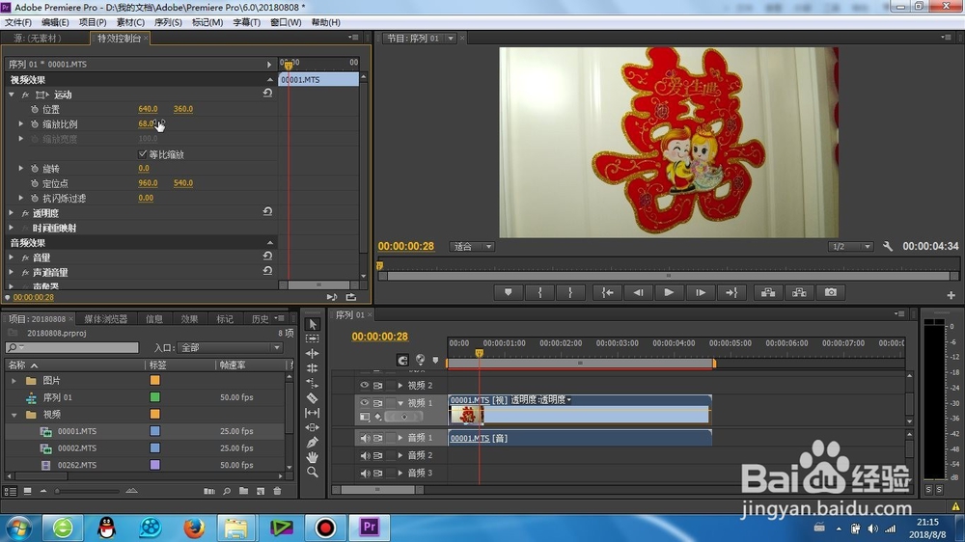Expand the 缩放比例 property
This screenshot has height=542, width=965.
click(x=21, y=123)
